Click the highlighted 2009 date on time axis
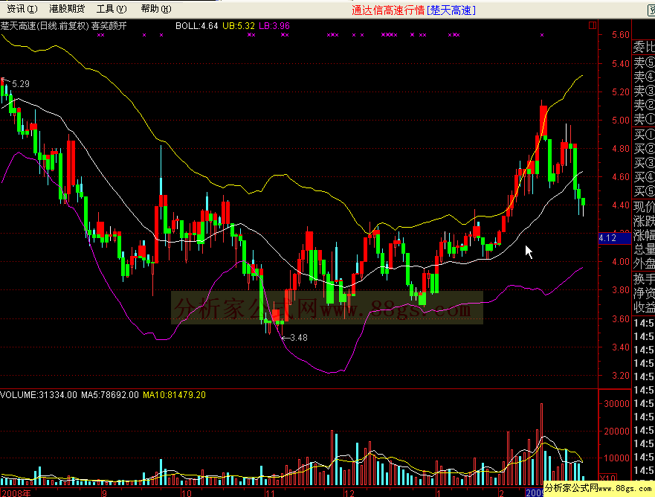The image size is (655, 497). pyautogui.click(x=535, y=493)
